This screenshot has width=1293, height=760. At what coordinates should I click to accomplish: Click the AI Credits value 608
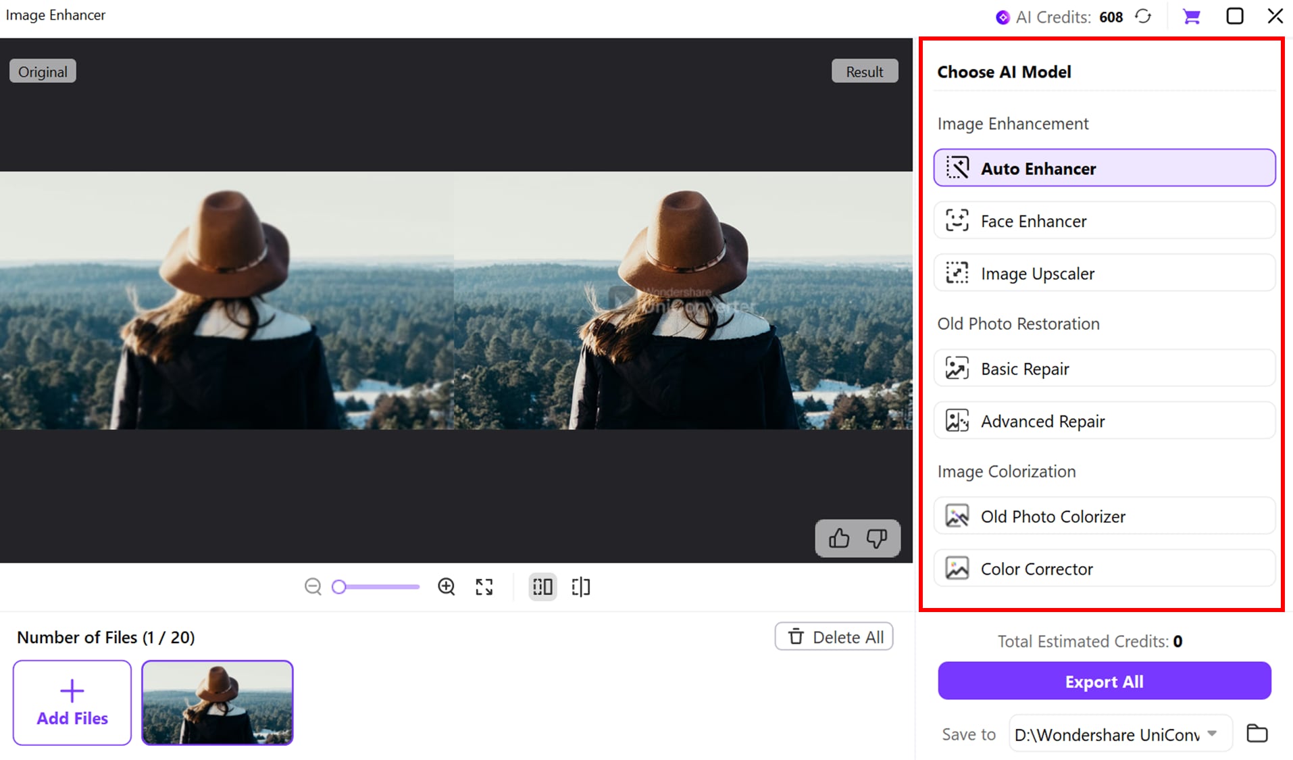1111,18
